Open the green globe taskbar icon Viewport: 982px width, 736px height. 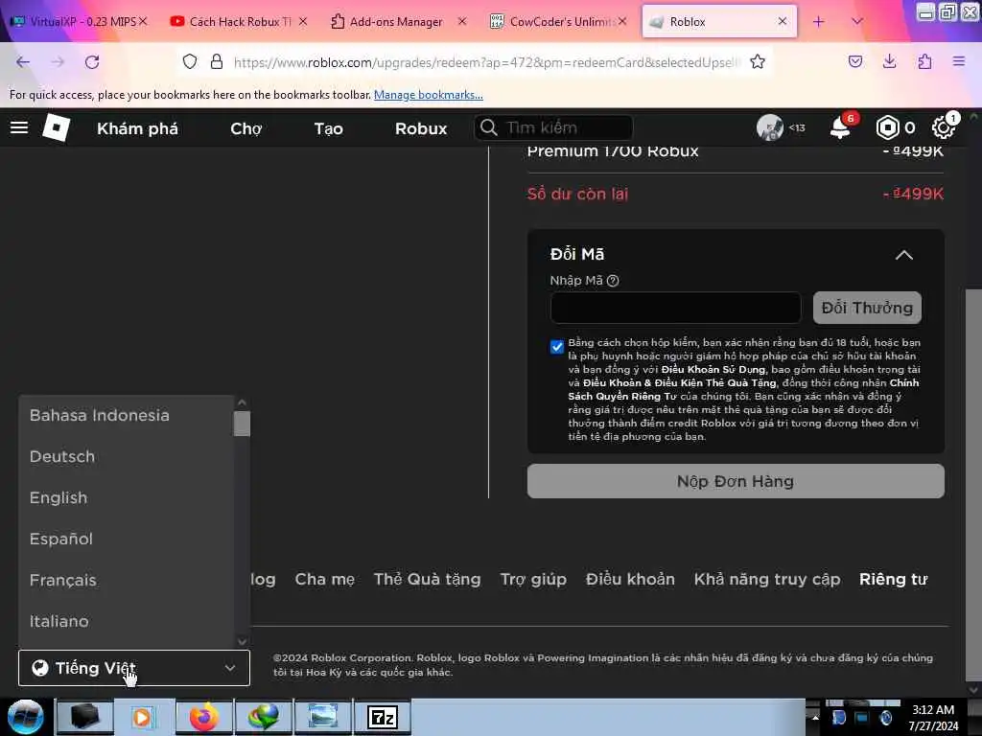pos(264,717)
